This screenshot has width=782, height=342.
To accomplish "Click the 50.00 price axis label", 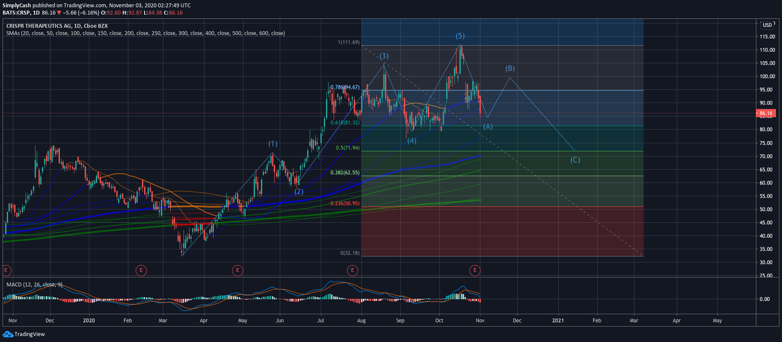I will [766, 209].
